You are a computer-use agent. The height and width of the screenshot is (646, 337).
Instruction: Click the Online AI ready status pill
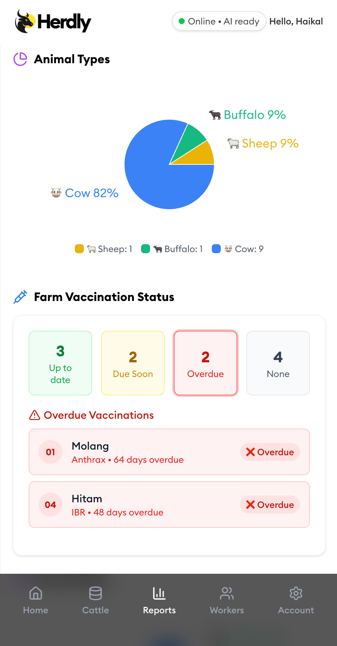pyautogui.click(x=219, y=21)
